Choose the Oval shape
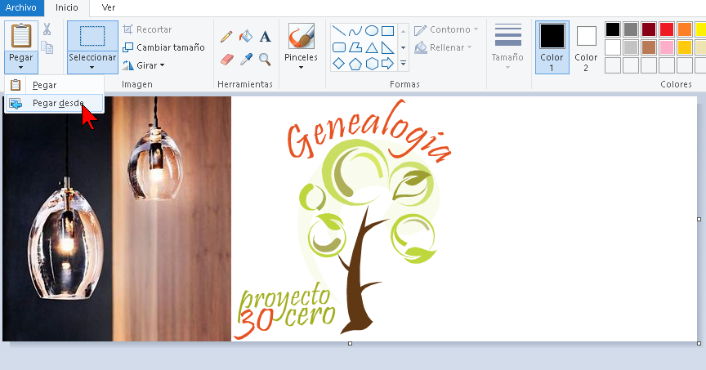This screenshot has height=370, width=706. [x=372, y=30]
